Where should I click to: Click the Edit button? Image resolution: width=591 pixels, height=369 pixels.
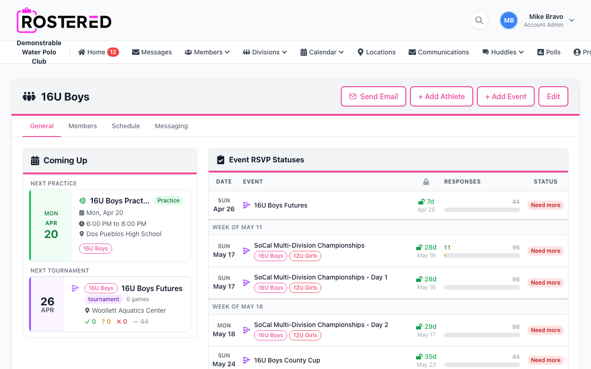coord(553,96)
